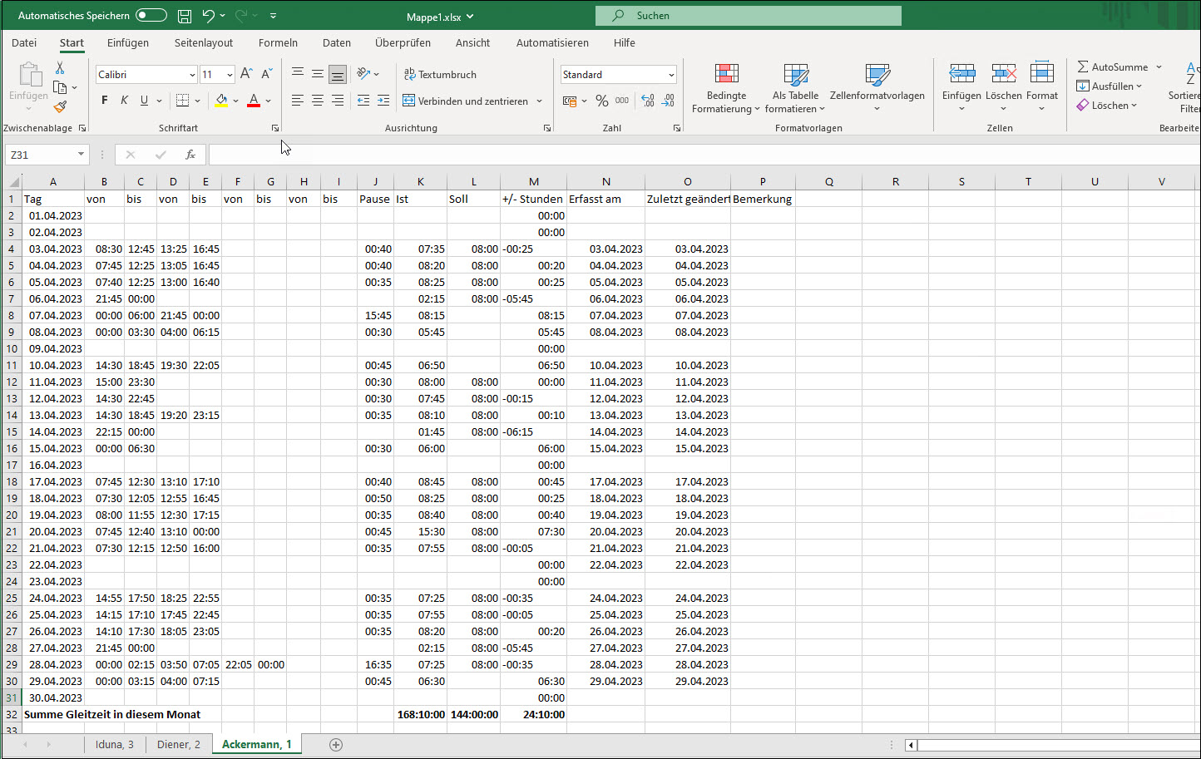Click the Zellen Einfügen button
The image size is (1201, 759).
(961, 88)
